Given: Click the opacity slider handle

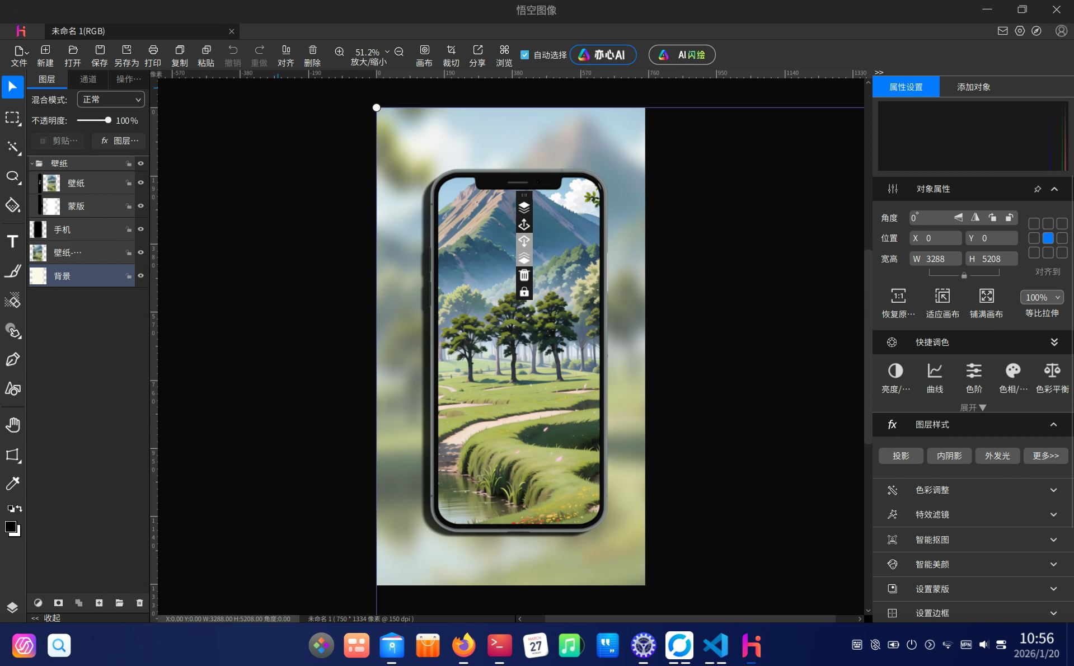Looking at the screenshot, I should pyautogui.click(x=108, y=120).
